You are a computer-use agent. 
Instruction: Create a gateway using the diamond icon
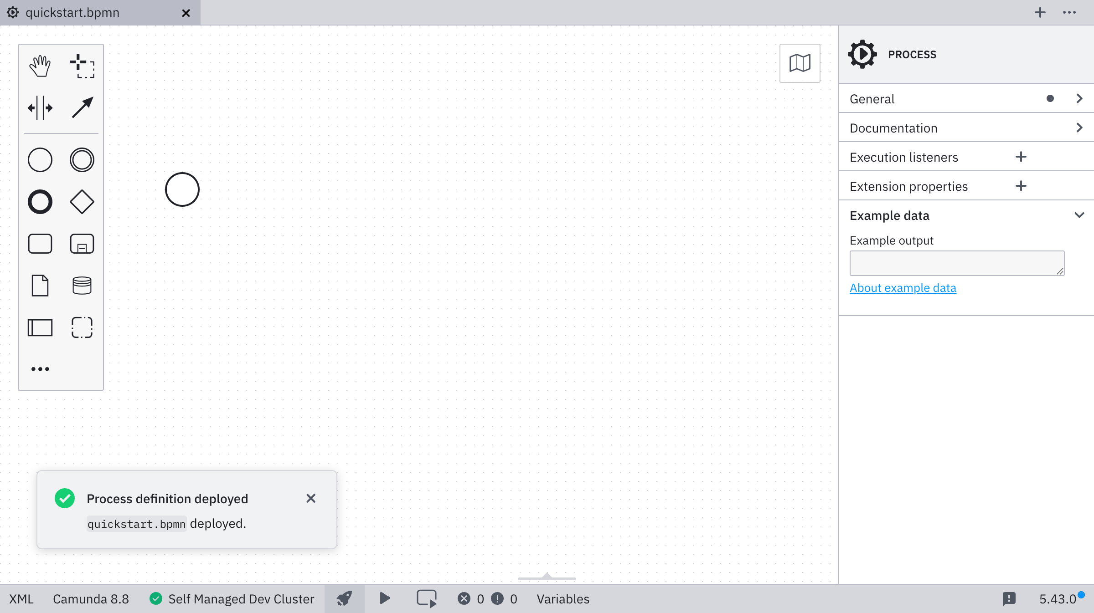[x=82, y=202]
